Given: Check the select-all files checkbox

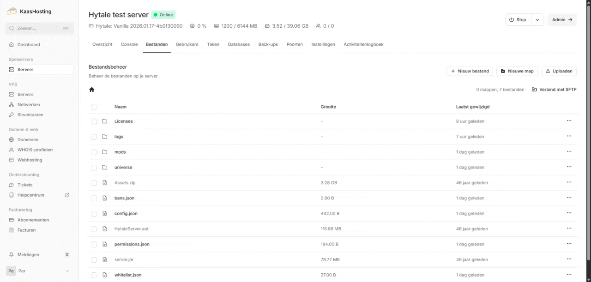Looking at the screenshot, I should [x=94, y=107].
